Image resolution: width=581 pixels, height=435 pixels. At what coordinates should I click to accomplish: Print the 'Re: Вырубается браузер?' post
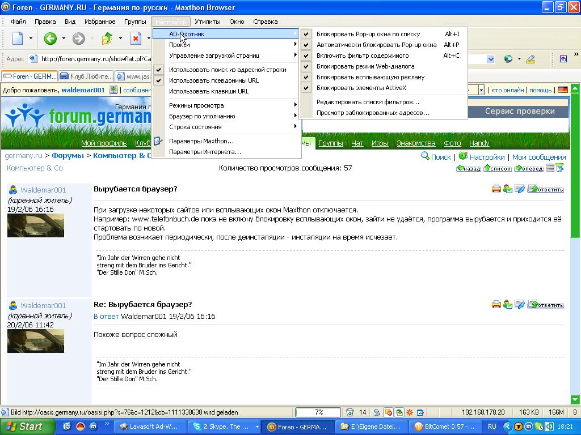[496, 304]
